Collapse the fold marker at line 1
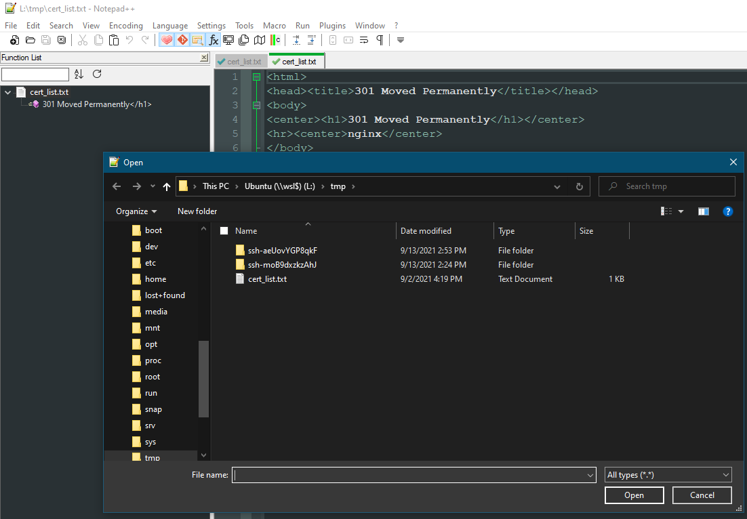 pyautogui.click(x=256, y=77)
